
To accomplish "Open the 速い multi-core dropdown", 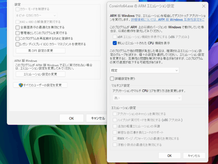I will pyautogui.click(x=147, y=98).
